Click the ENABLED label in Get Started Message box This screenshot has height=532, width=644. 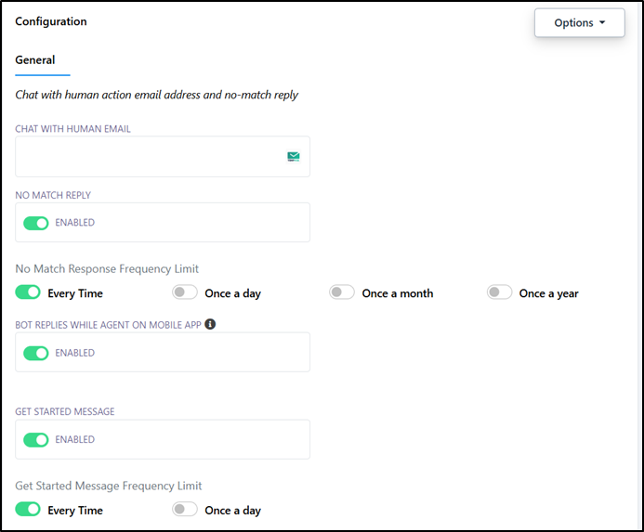[x=74, y=440]
